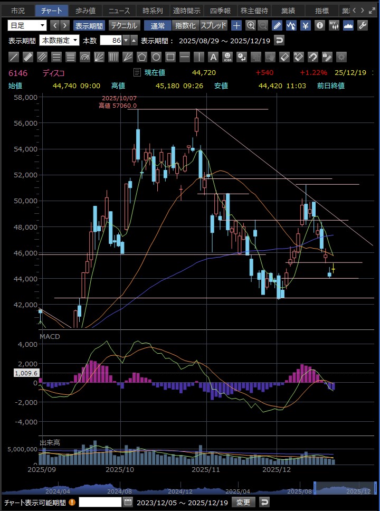Toggle the 通常 scale mode

click(x=157, y=25)
